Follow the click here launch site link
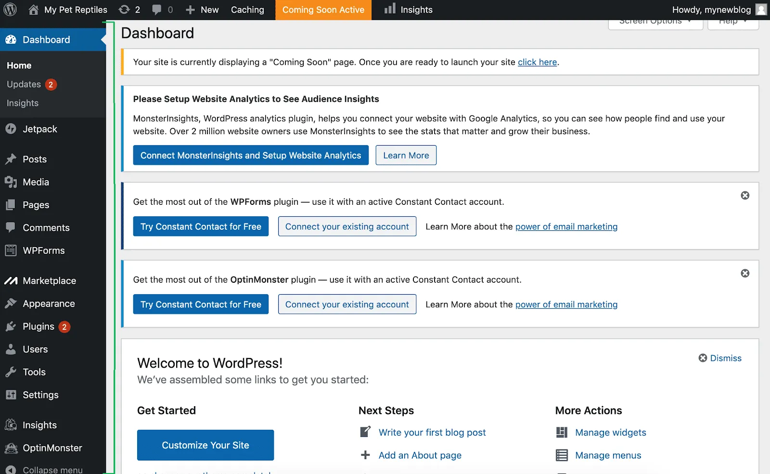The image size is (770, 474). click(537, 62)
